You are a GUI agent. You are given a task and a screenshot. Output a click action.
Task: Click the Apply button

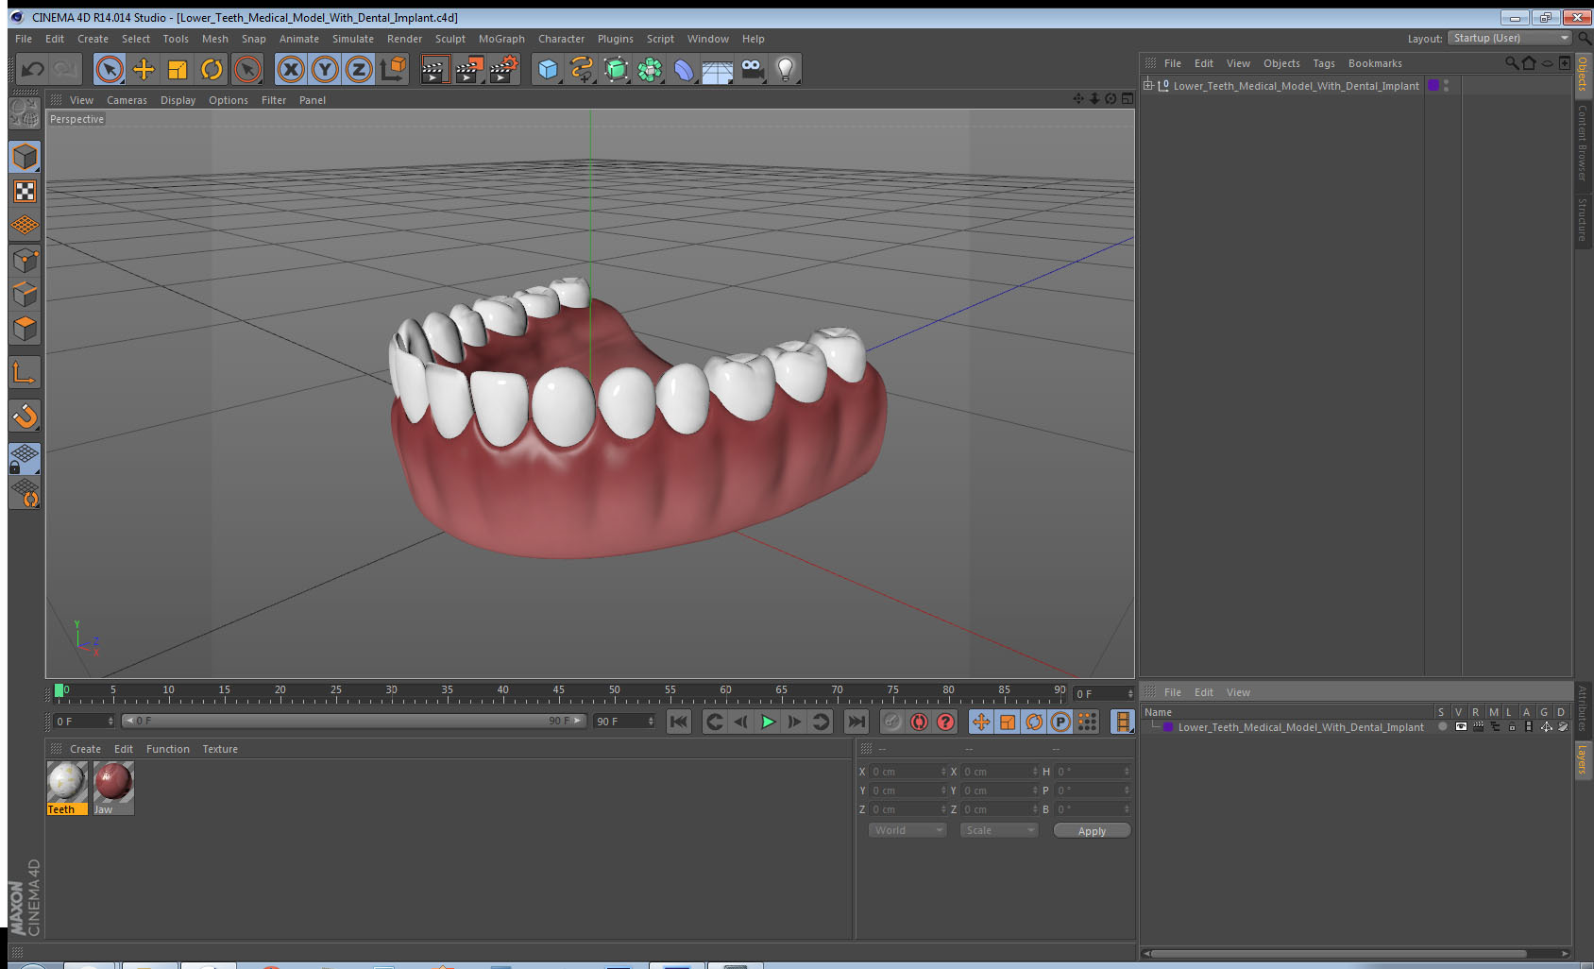[1092, 830]
